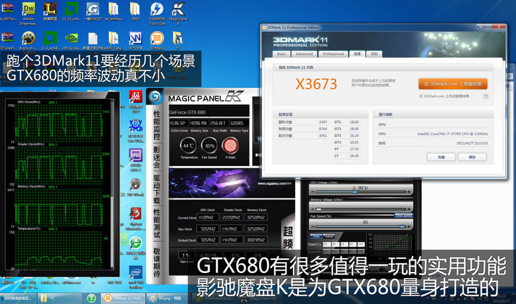Switch to 3DMark 11 Professional taskbar button
This screenshot has width=516, height=304.
[x=122, y=298]
